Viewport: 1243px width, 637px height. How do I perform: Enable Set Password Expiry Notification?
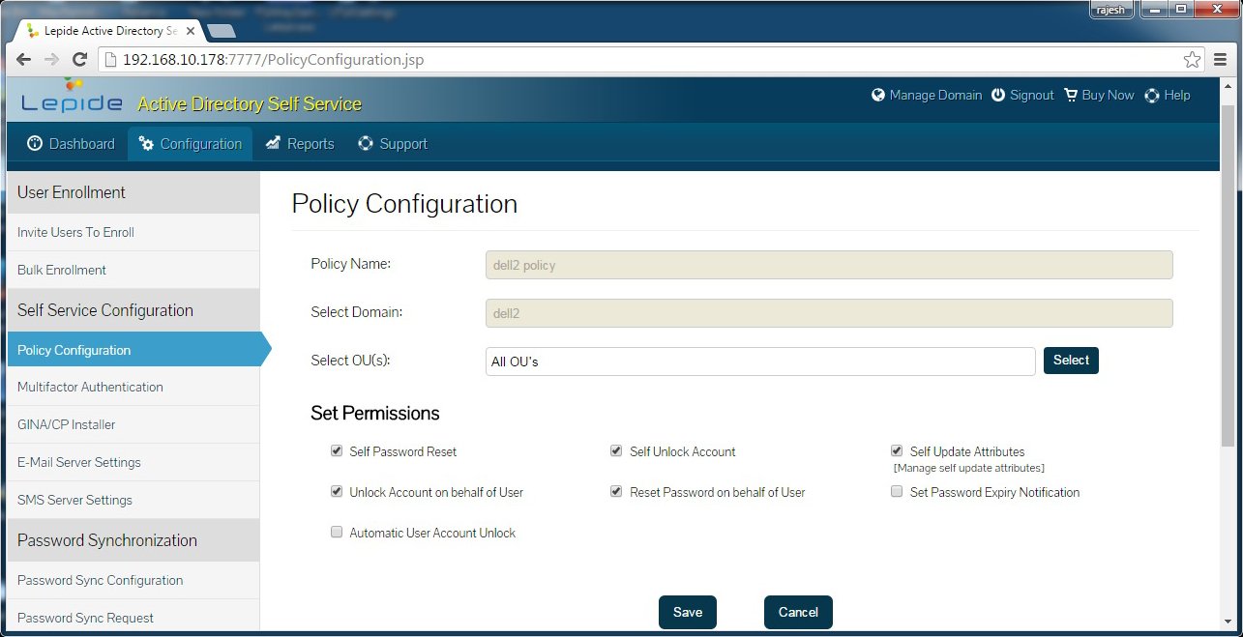tap(897, 492)
